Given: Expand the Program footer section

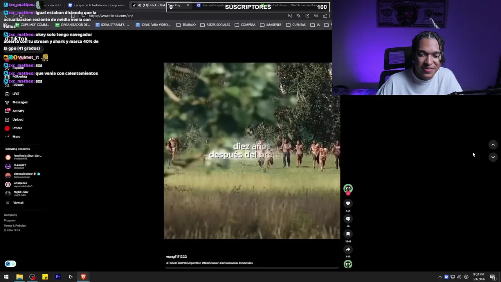Looking at the screenshot, I should [x=10, y=220].
